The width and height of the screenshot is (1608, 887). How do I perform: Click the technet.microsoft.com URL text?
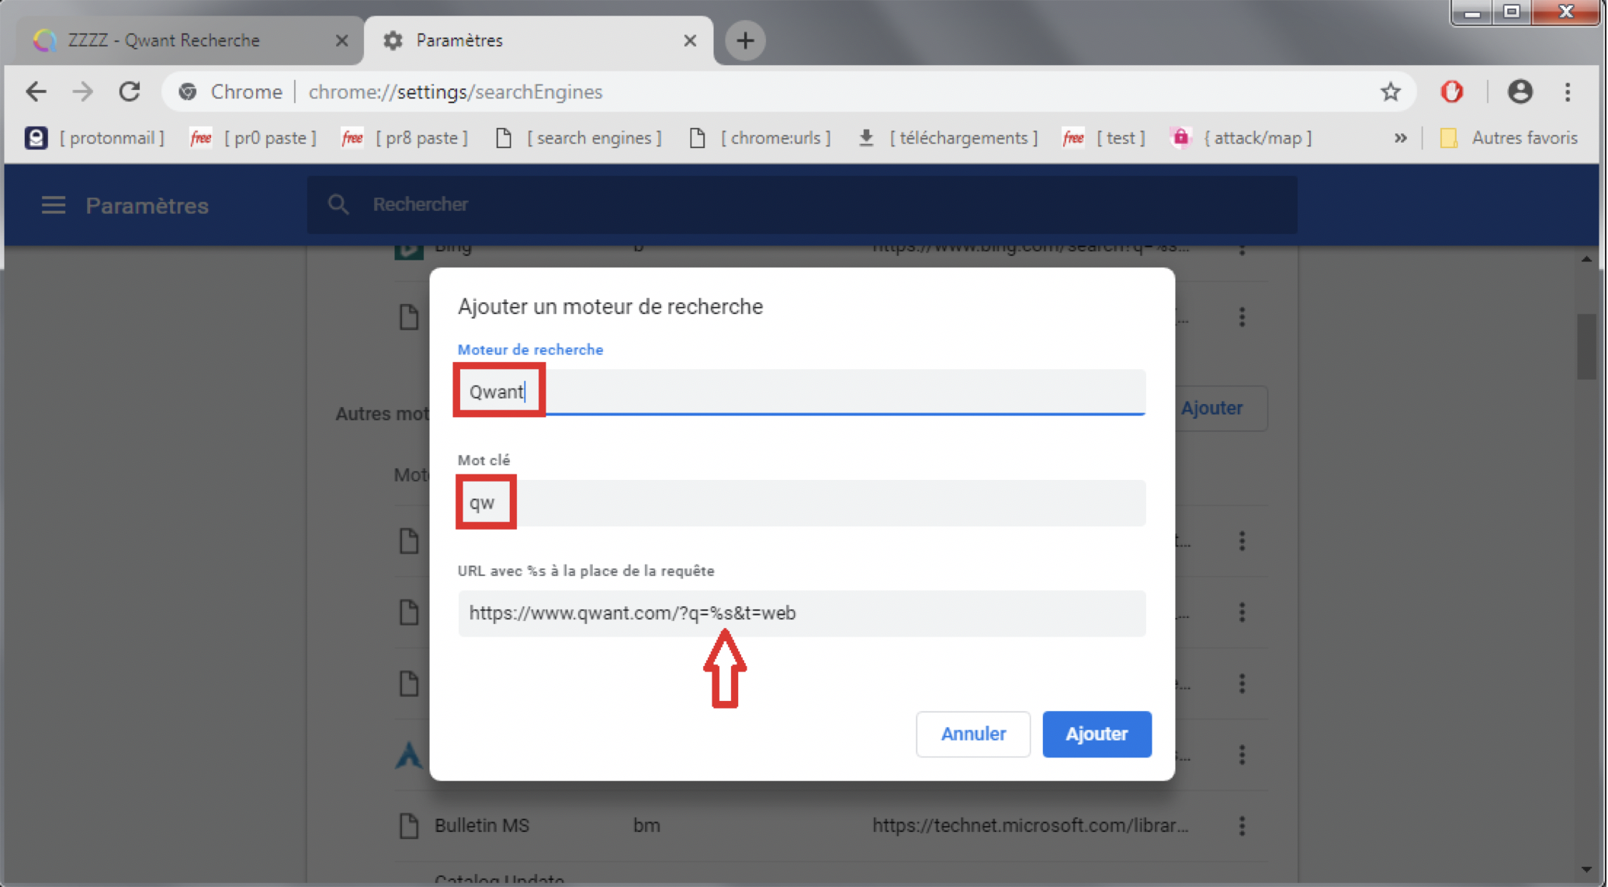pyautogui.click(x=1031, y=826)
